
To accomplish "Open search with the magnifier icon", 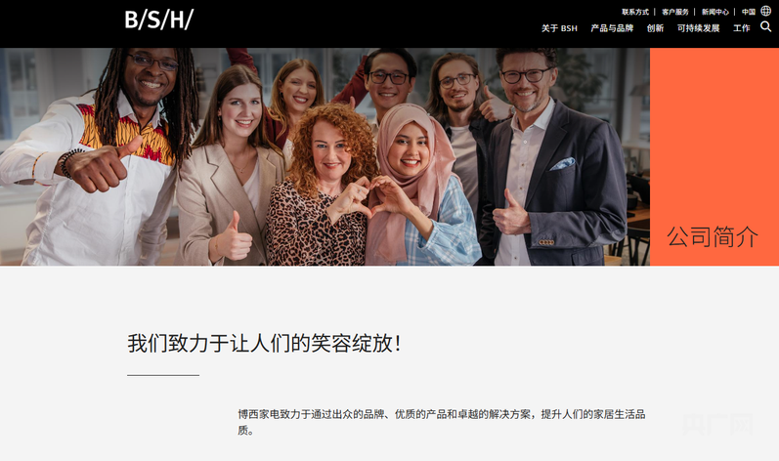I will coord(765,26).
